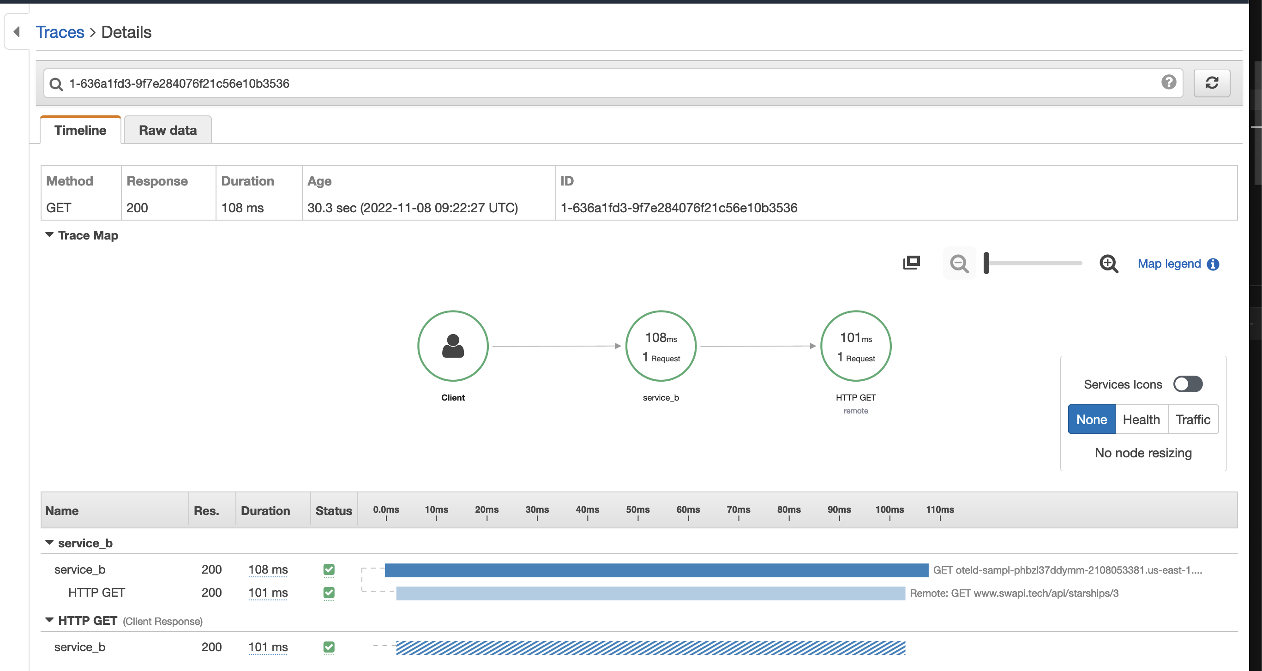Select the Traffic node option
Image resolution: width=1262 pixels, height=671 pixels.
pyautogui.click(x=1192, y=419)
